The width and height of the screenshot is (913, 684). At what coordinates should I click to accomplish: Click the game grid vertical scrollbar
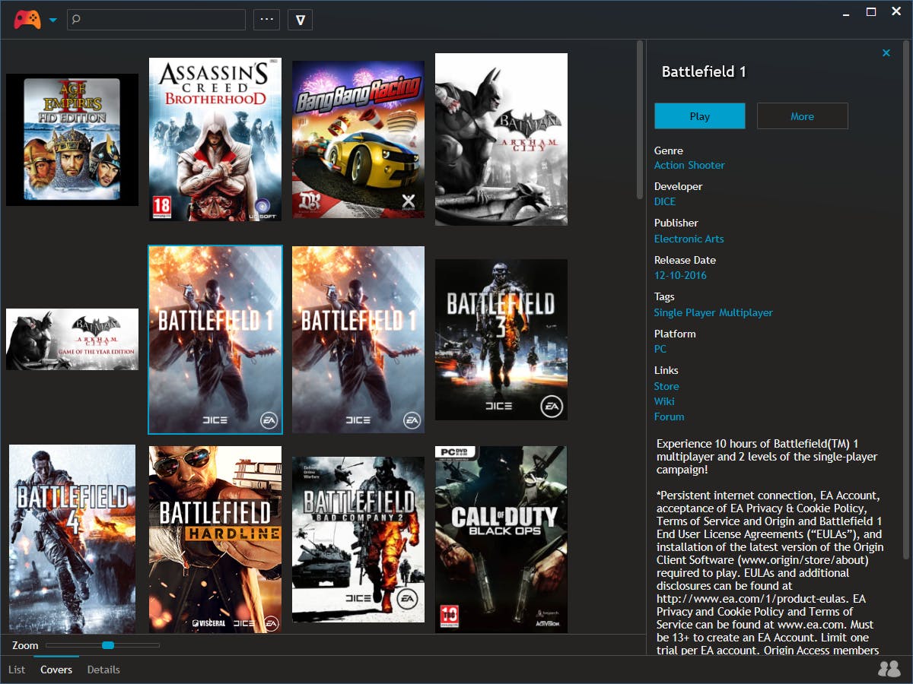coord(641,122)
